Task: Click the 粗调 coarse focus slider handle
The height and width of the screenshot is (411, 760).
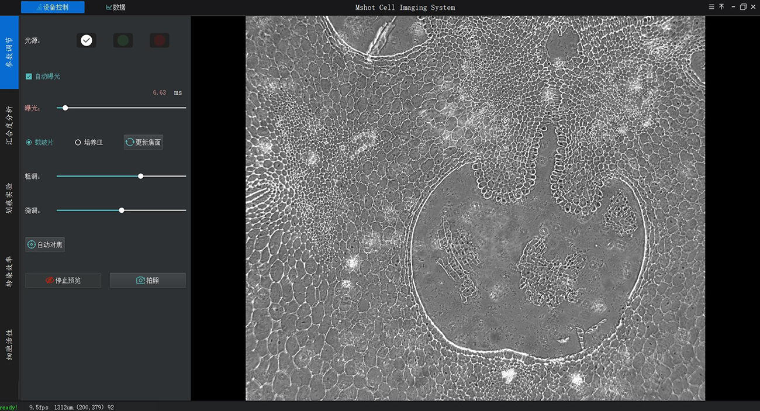Action: click(140, 175)
